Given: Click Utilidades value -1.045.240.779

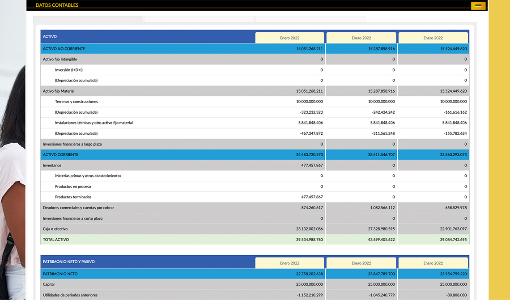Looking at the screenshot, I should pos(382,295).
